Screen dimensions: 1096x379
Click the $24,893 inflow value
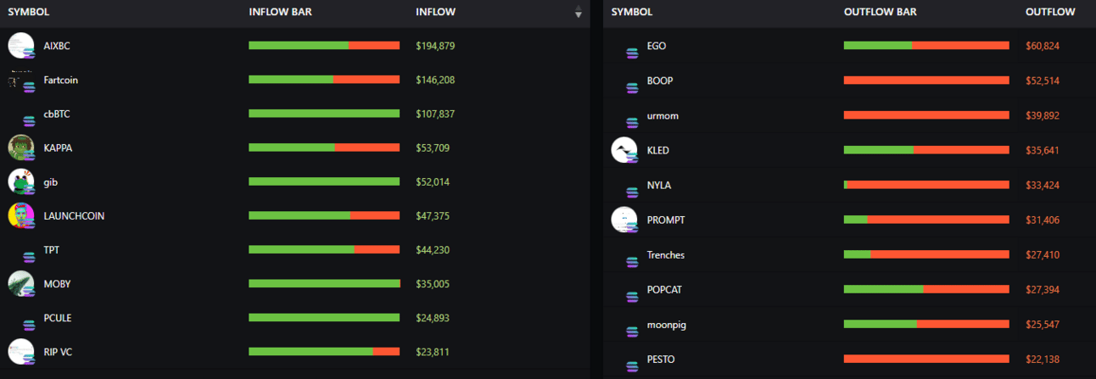(433, 318)
